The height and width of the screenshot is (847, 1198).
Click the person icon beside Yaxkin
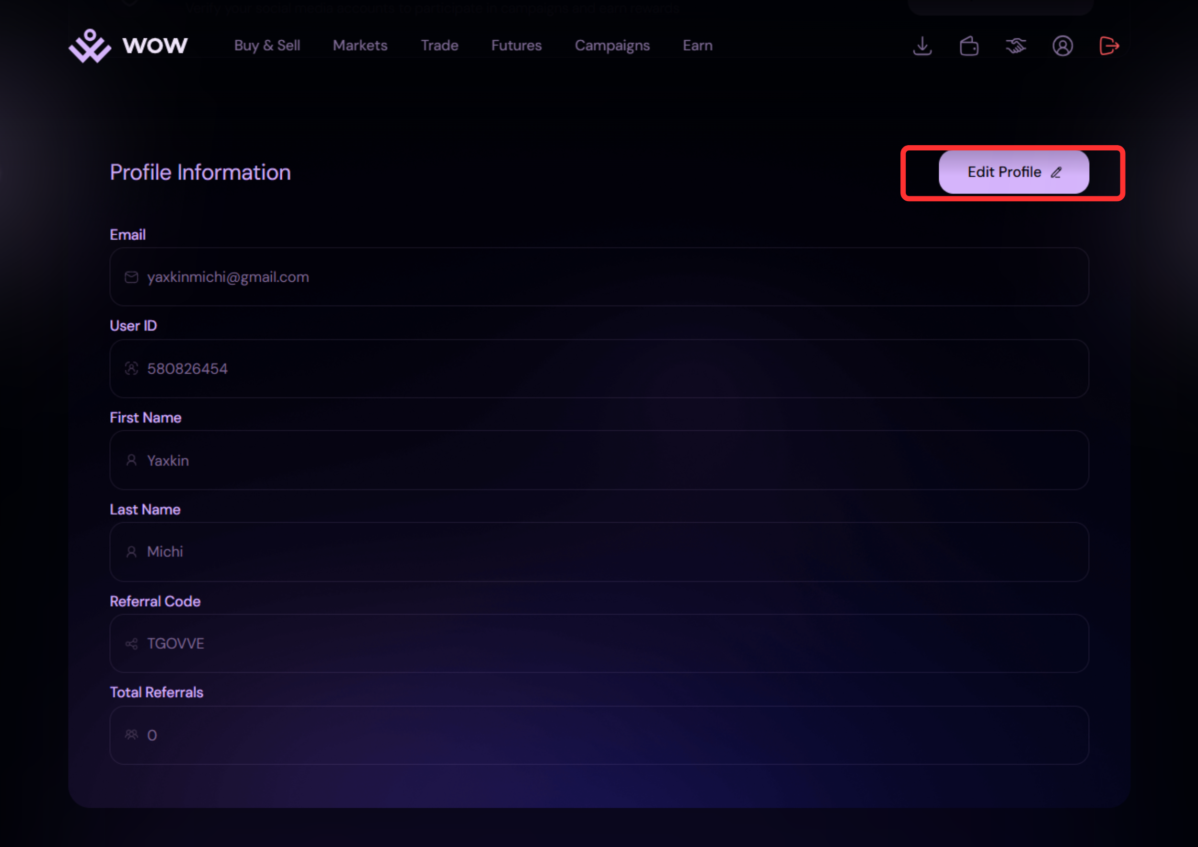tap(131, 460)
